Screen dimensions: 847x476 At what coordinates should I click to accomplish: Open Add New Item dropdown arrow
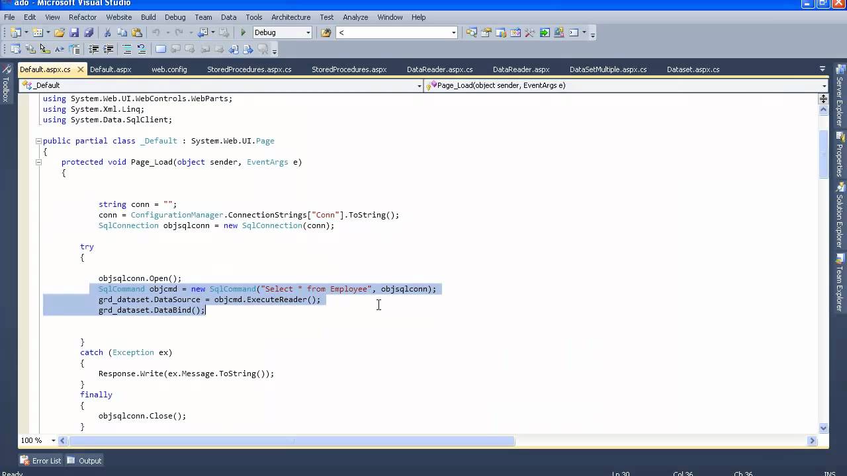click(x=48, y=32)
